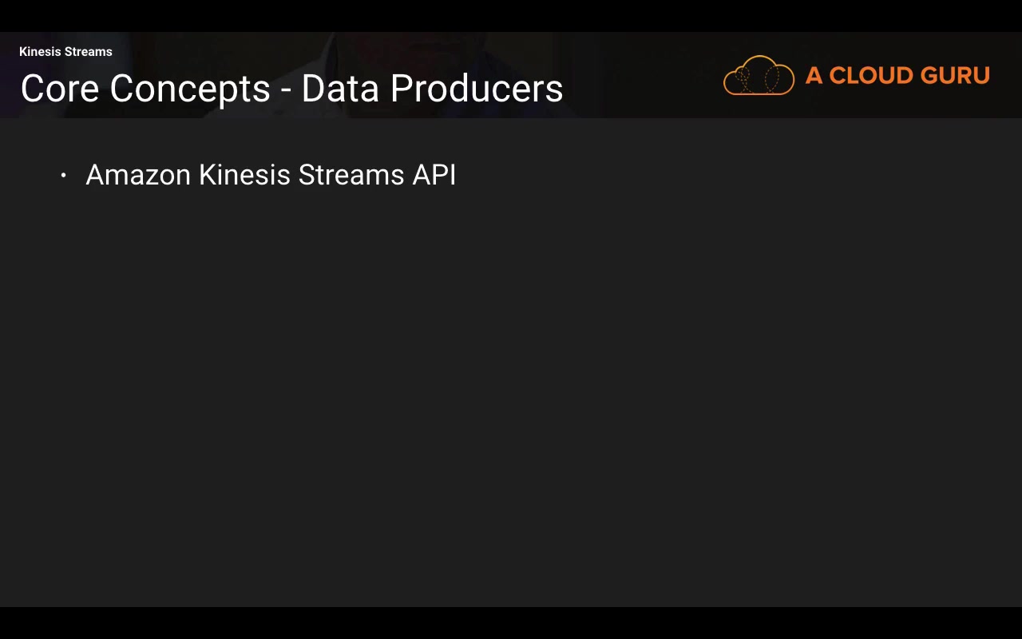1022x639 pixels.
Task: Click "Streams" in the bullet point line
Action: (351, 175)
